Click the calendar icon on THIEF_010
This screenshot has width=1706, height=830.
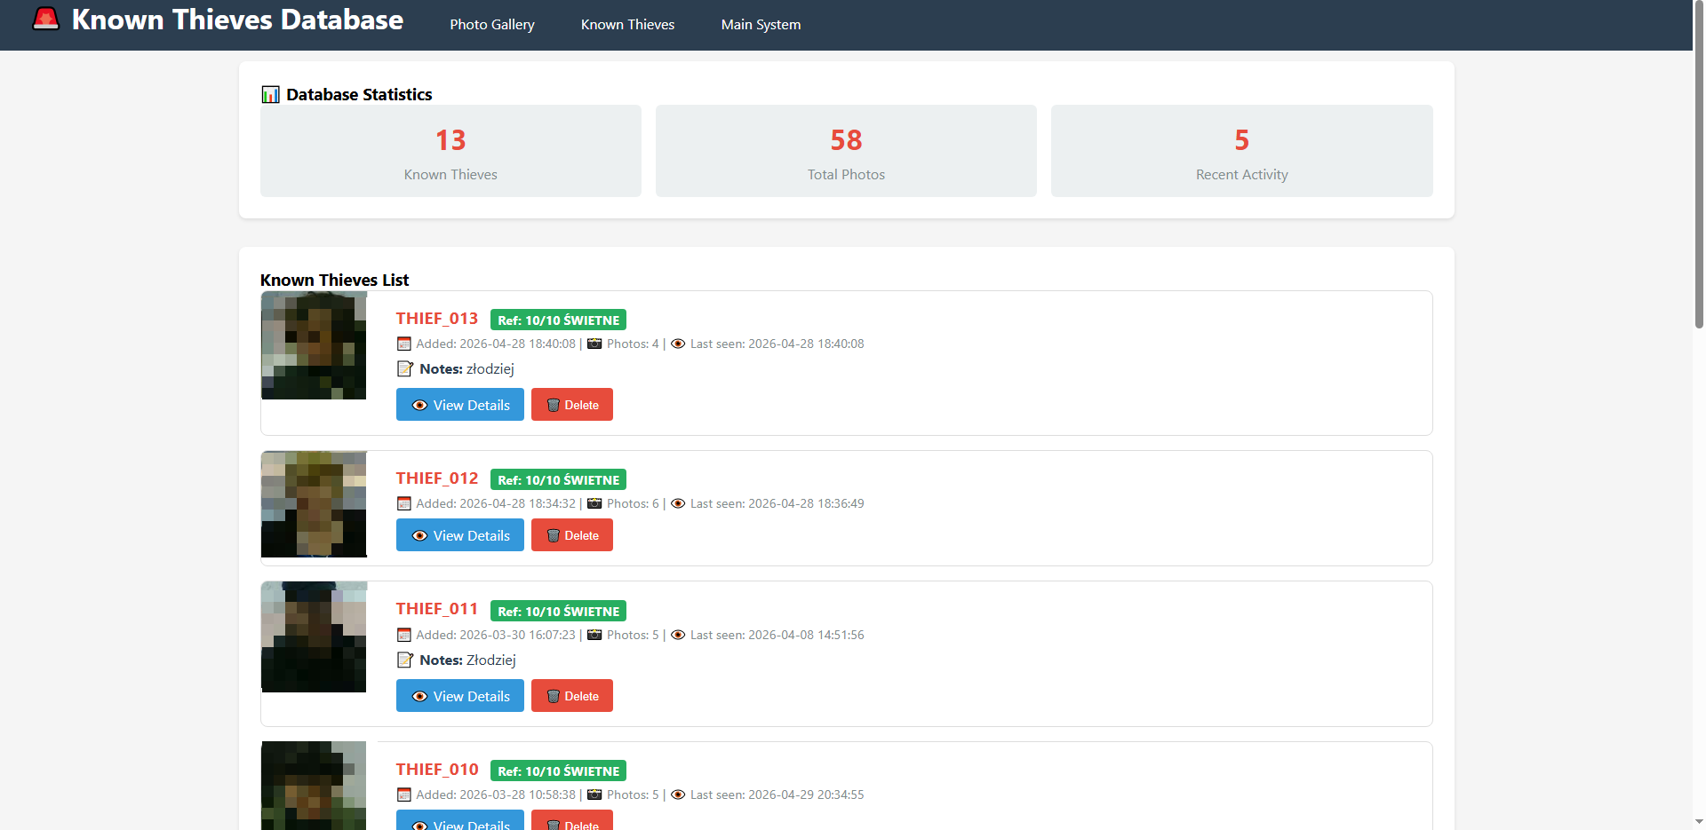[404, 795]
